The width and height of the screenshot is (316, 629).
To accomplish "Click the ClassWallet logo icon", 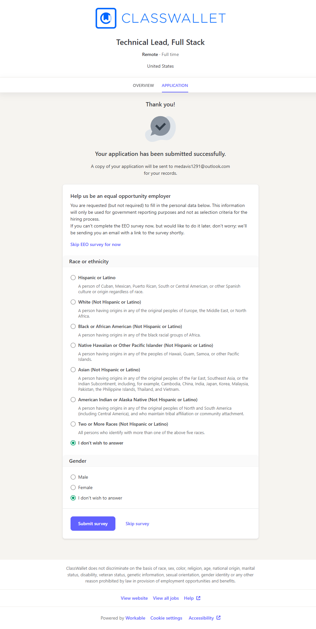I will click(106, 18).
